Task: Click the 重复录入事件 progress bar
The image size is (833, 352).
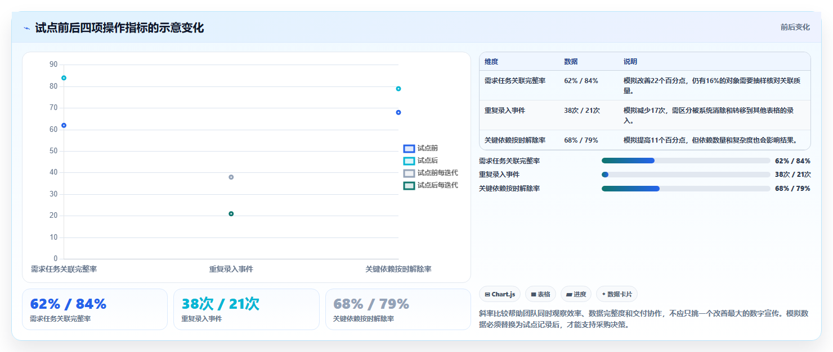Action: pos(686,175)
